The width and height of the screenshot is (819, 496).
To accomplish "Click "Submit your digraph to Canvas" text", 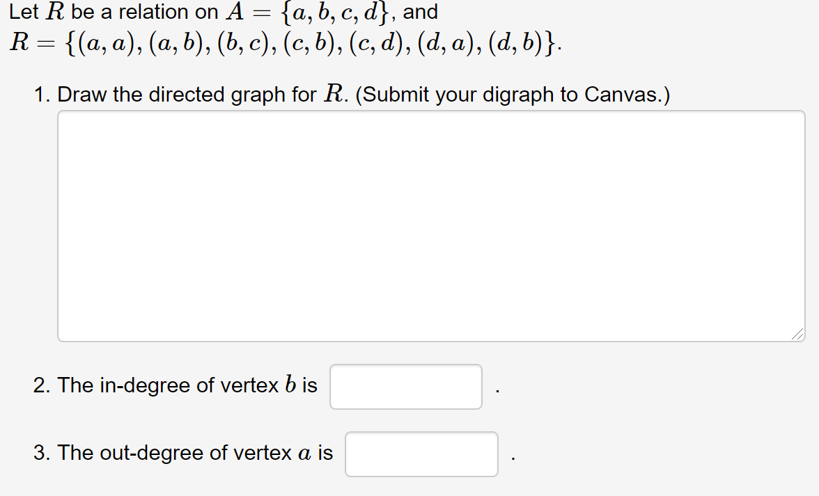I will point(512,95).
